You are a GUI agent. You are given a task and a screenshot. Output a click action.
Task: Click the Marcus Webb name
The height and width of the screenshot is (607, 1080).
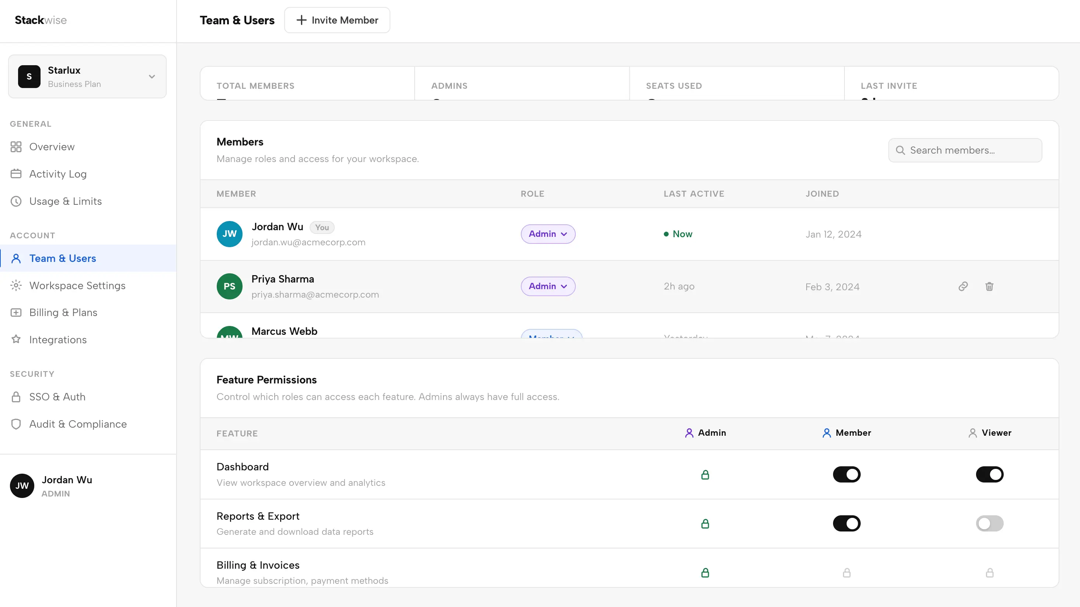(284, 331)
